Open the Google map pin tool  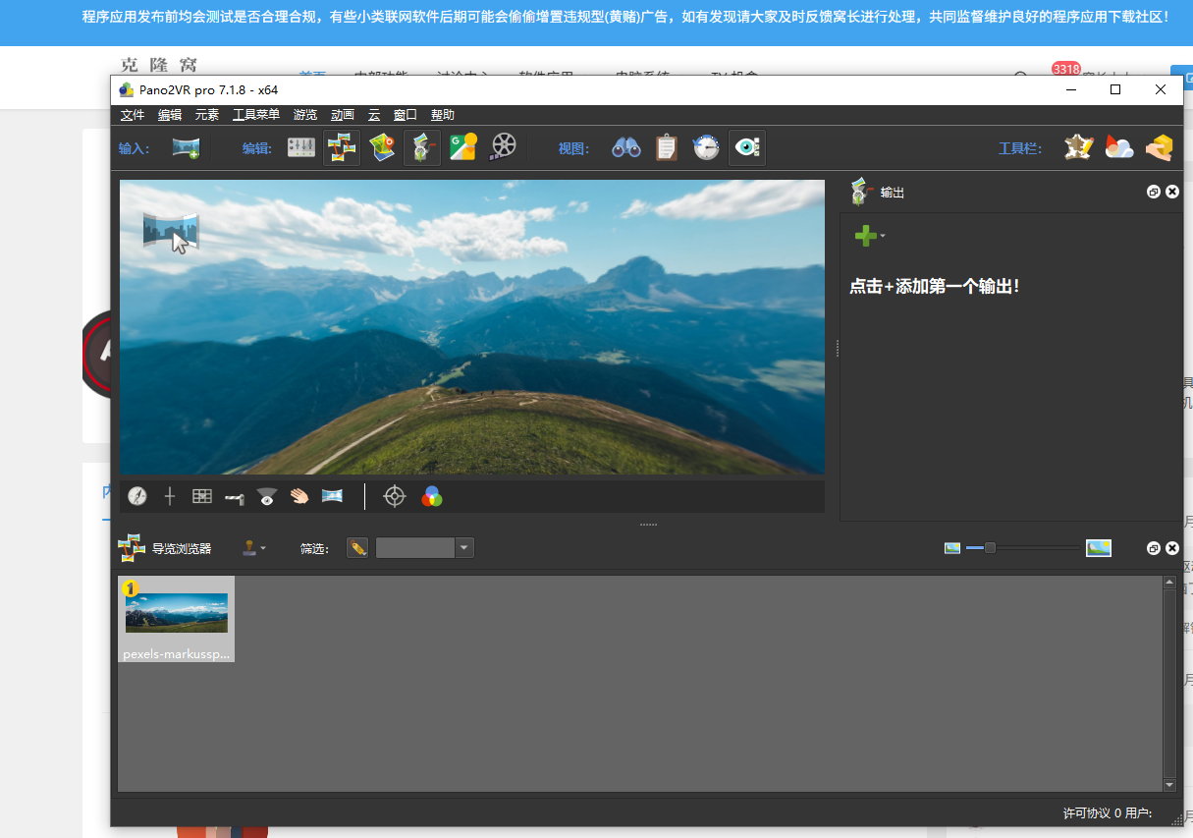coord(462,147)
